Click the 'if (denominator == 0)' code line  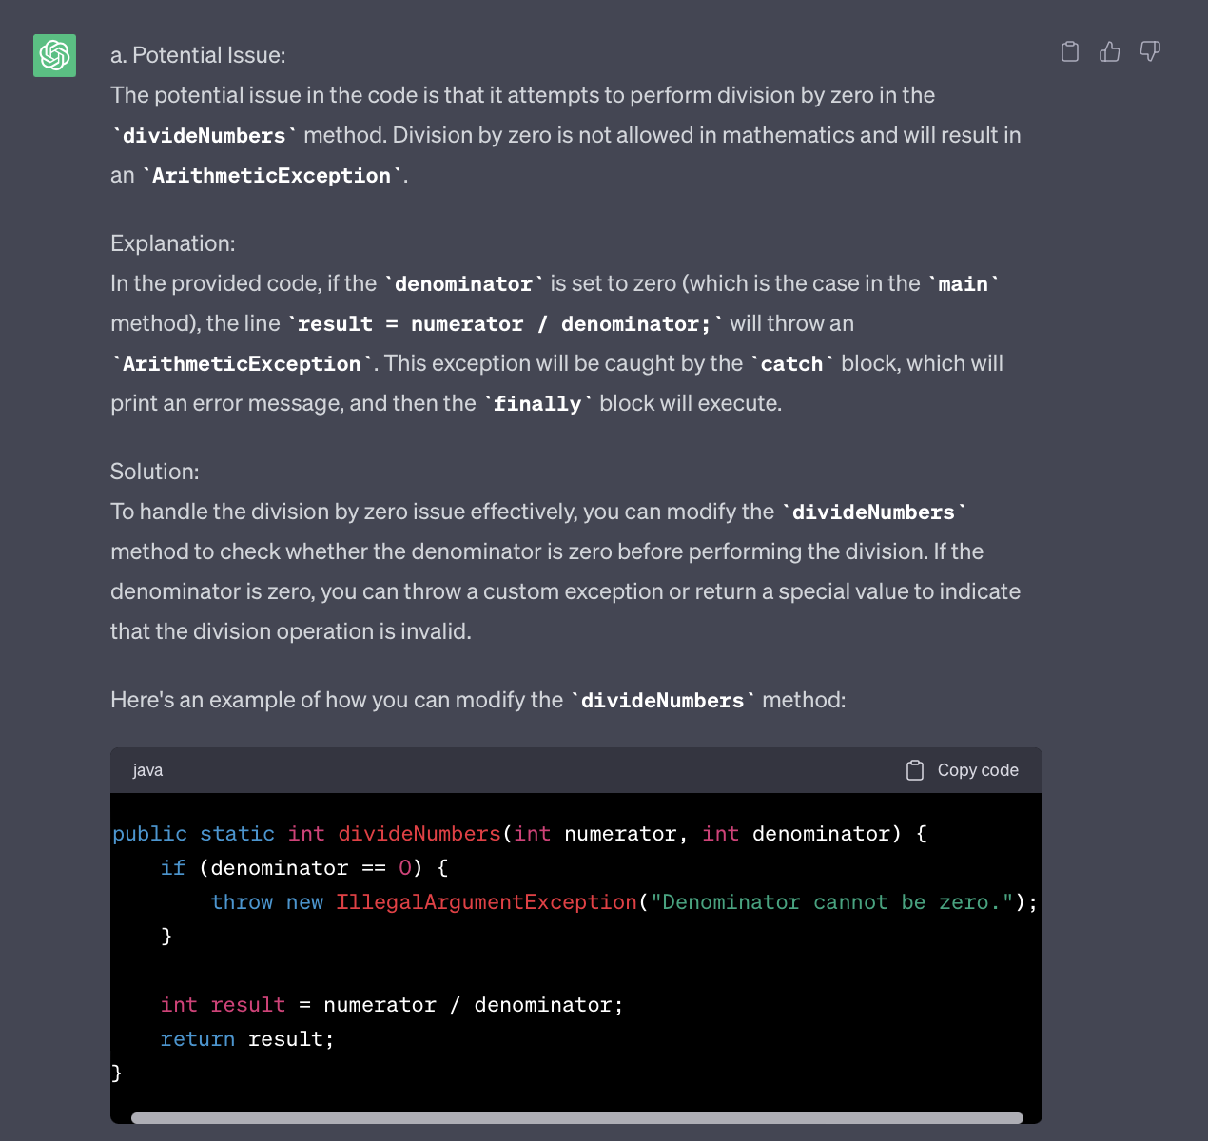pos(303,868)
